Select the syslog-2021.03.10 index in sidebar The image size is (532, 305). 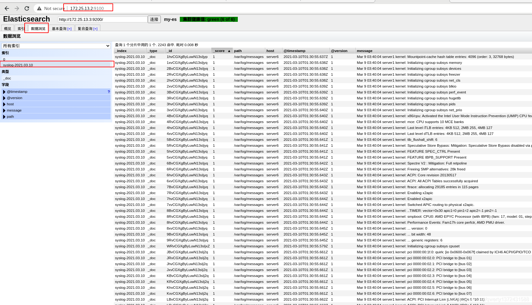point(56,65)
